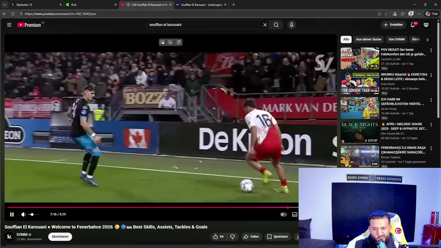Reload the page with the refresh icon
This screenshot has width=441, height=248.
coord(13,14)
